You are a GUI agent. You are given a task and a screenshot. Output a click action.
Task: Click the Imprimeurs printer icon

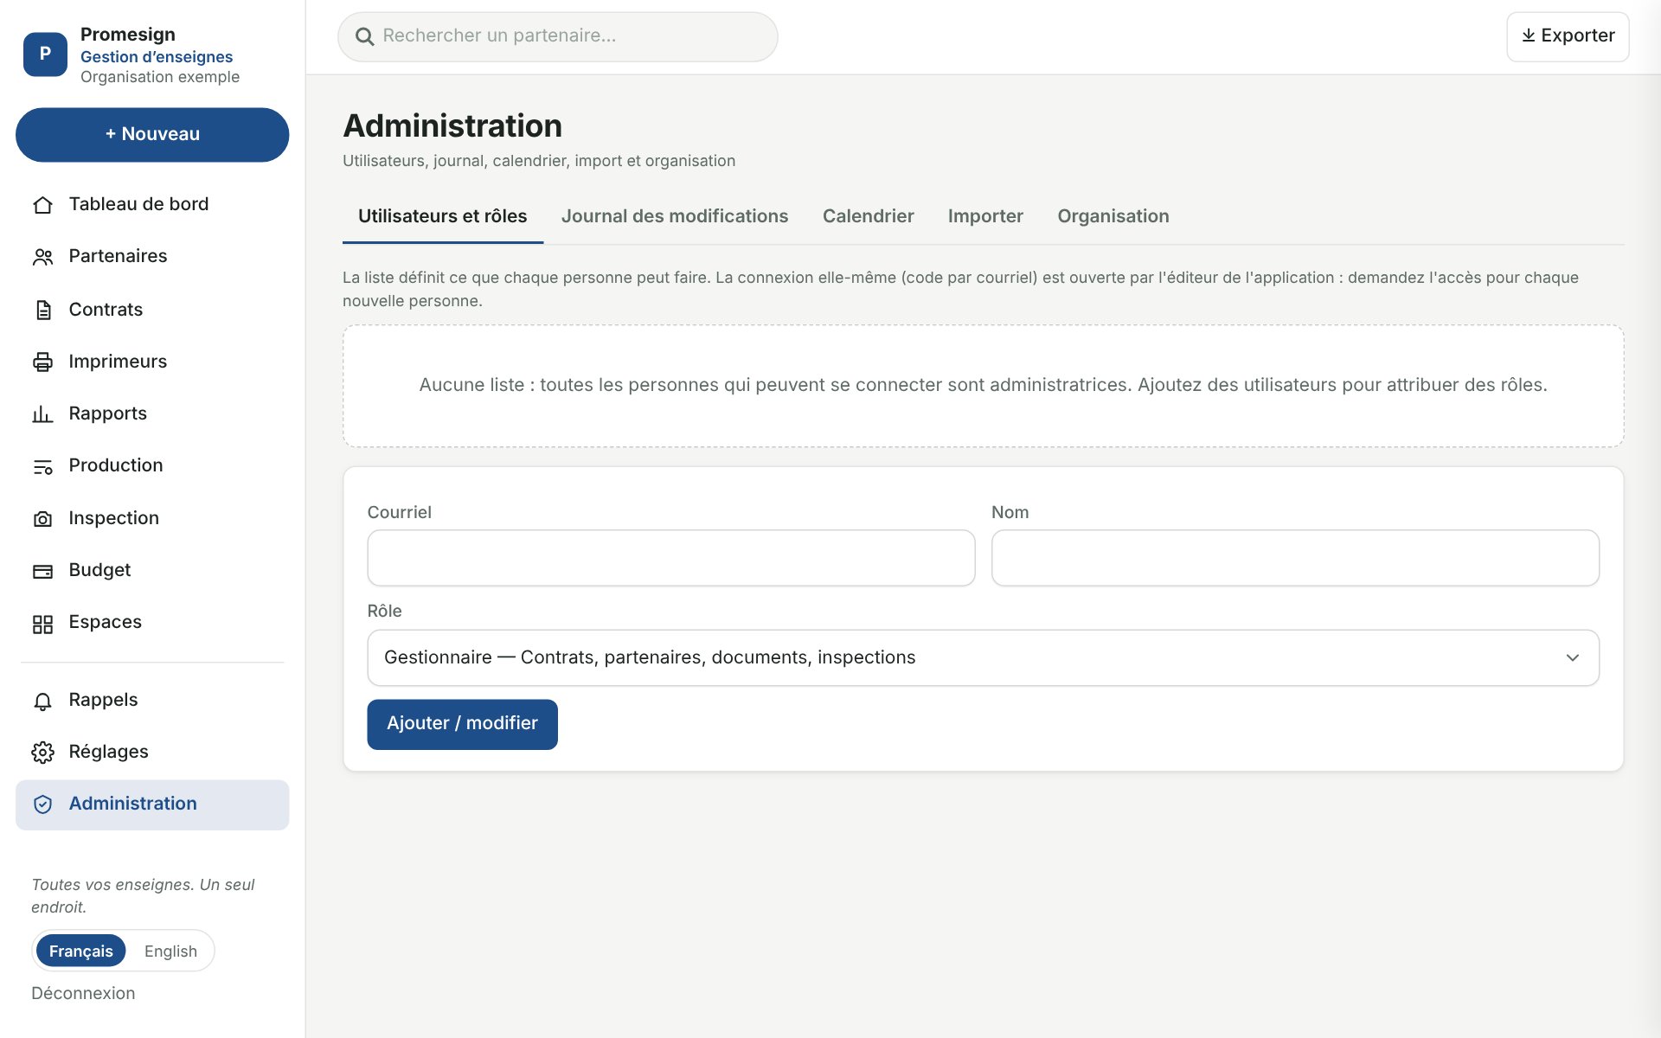coord(42,362)
